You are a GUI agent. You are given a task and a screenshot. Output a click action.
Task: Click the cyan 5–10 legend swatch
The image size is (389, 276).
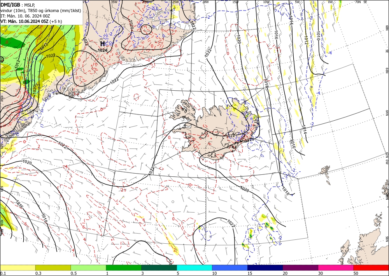(x=194, y=267)
